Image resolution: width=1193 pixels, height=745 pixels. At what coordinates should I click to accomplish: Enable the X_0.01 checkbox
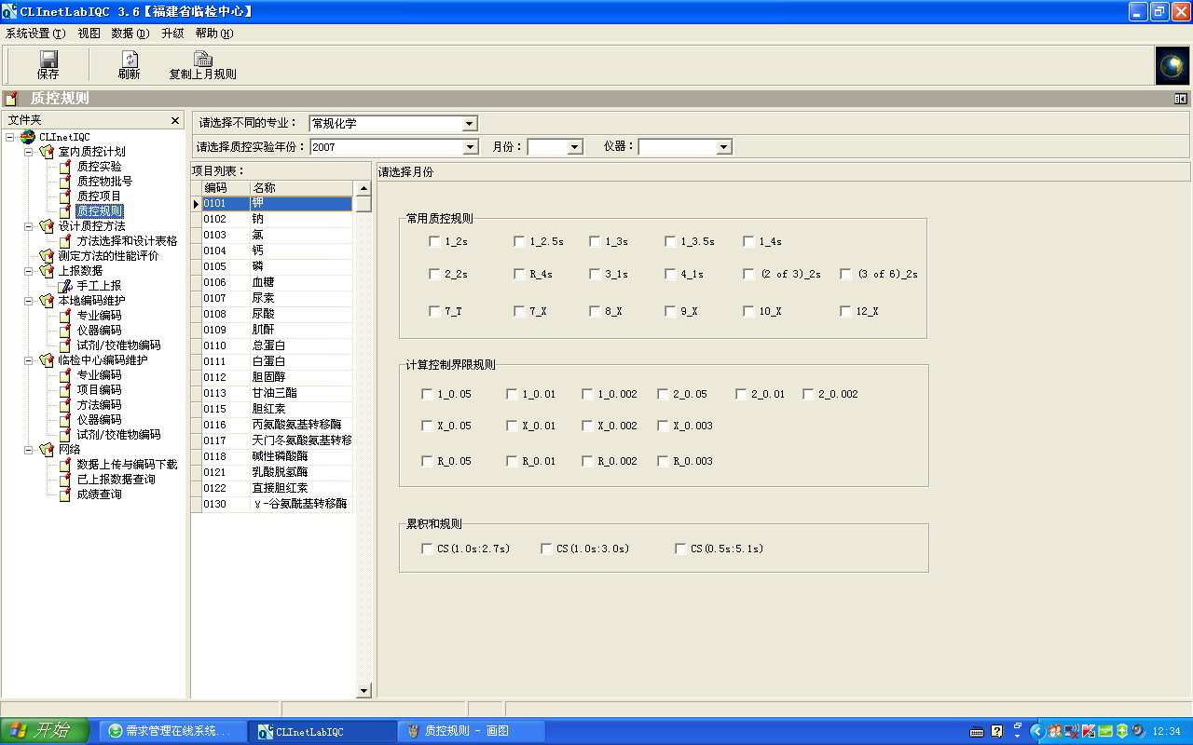512,427
